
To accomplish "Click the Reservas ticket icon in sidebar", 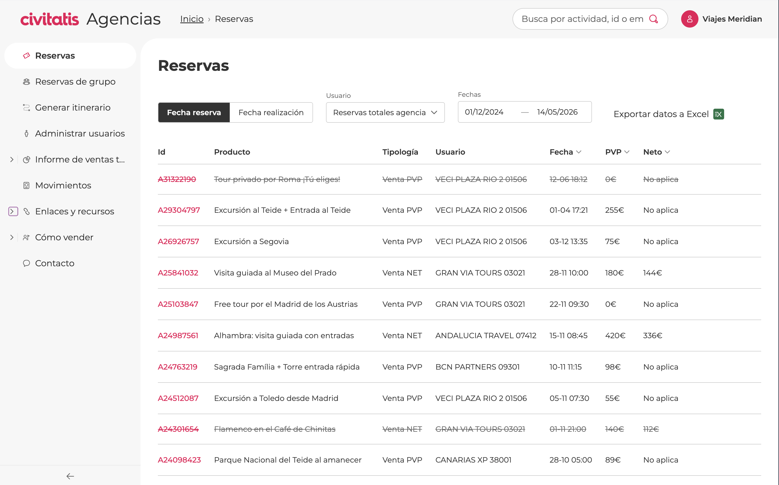I will click(26, 56).
